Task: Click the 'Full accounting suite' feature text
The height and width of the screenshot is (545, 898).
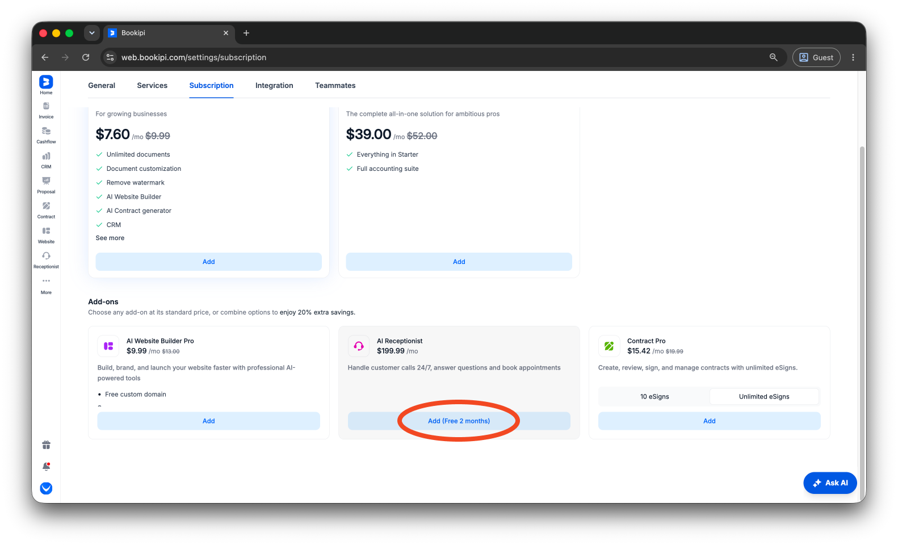Action: click(x=388, y=169)
